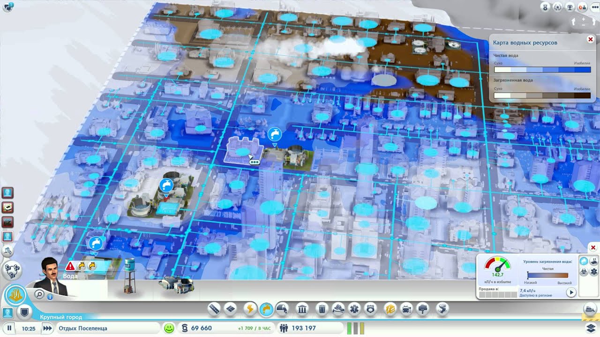
Task: Rotate camera with left arrow control
Action: tap(573, 22)
